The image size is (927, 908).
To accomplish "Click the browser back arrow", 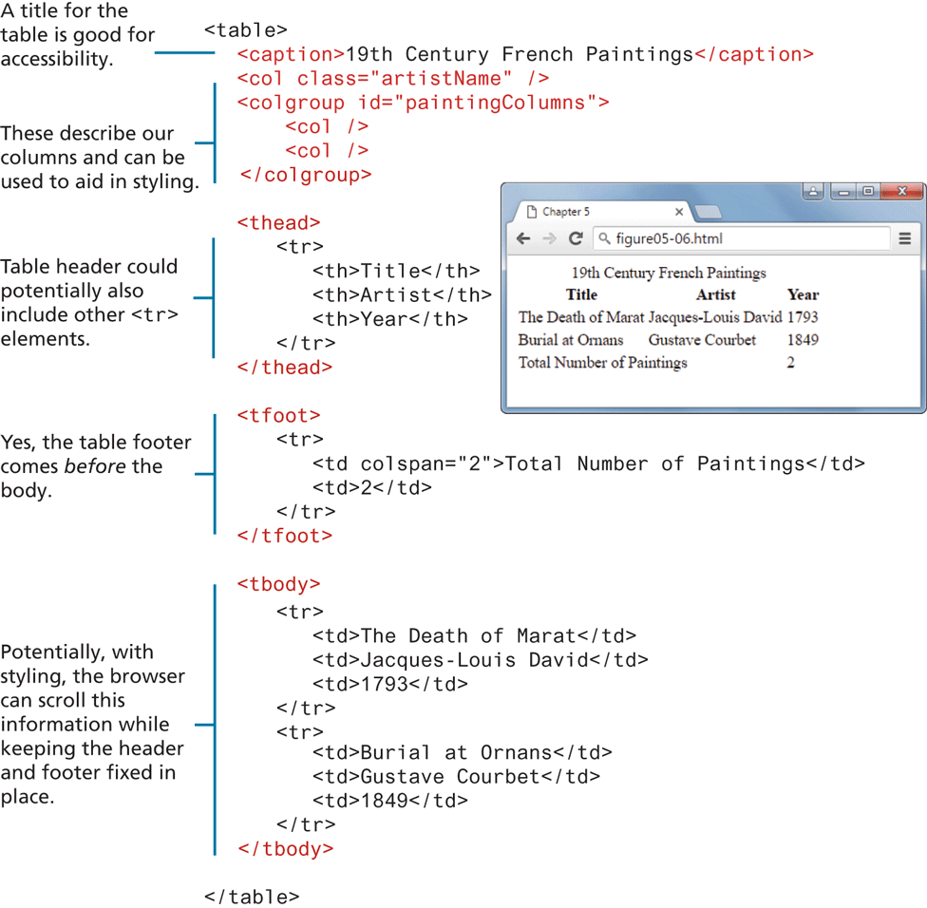I will pyautogui.click(x=523, y=239).
